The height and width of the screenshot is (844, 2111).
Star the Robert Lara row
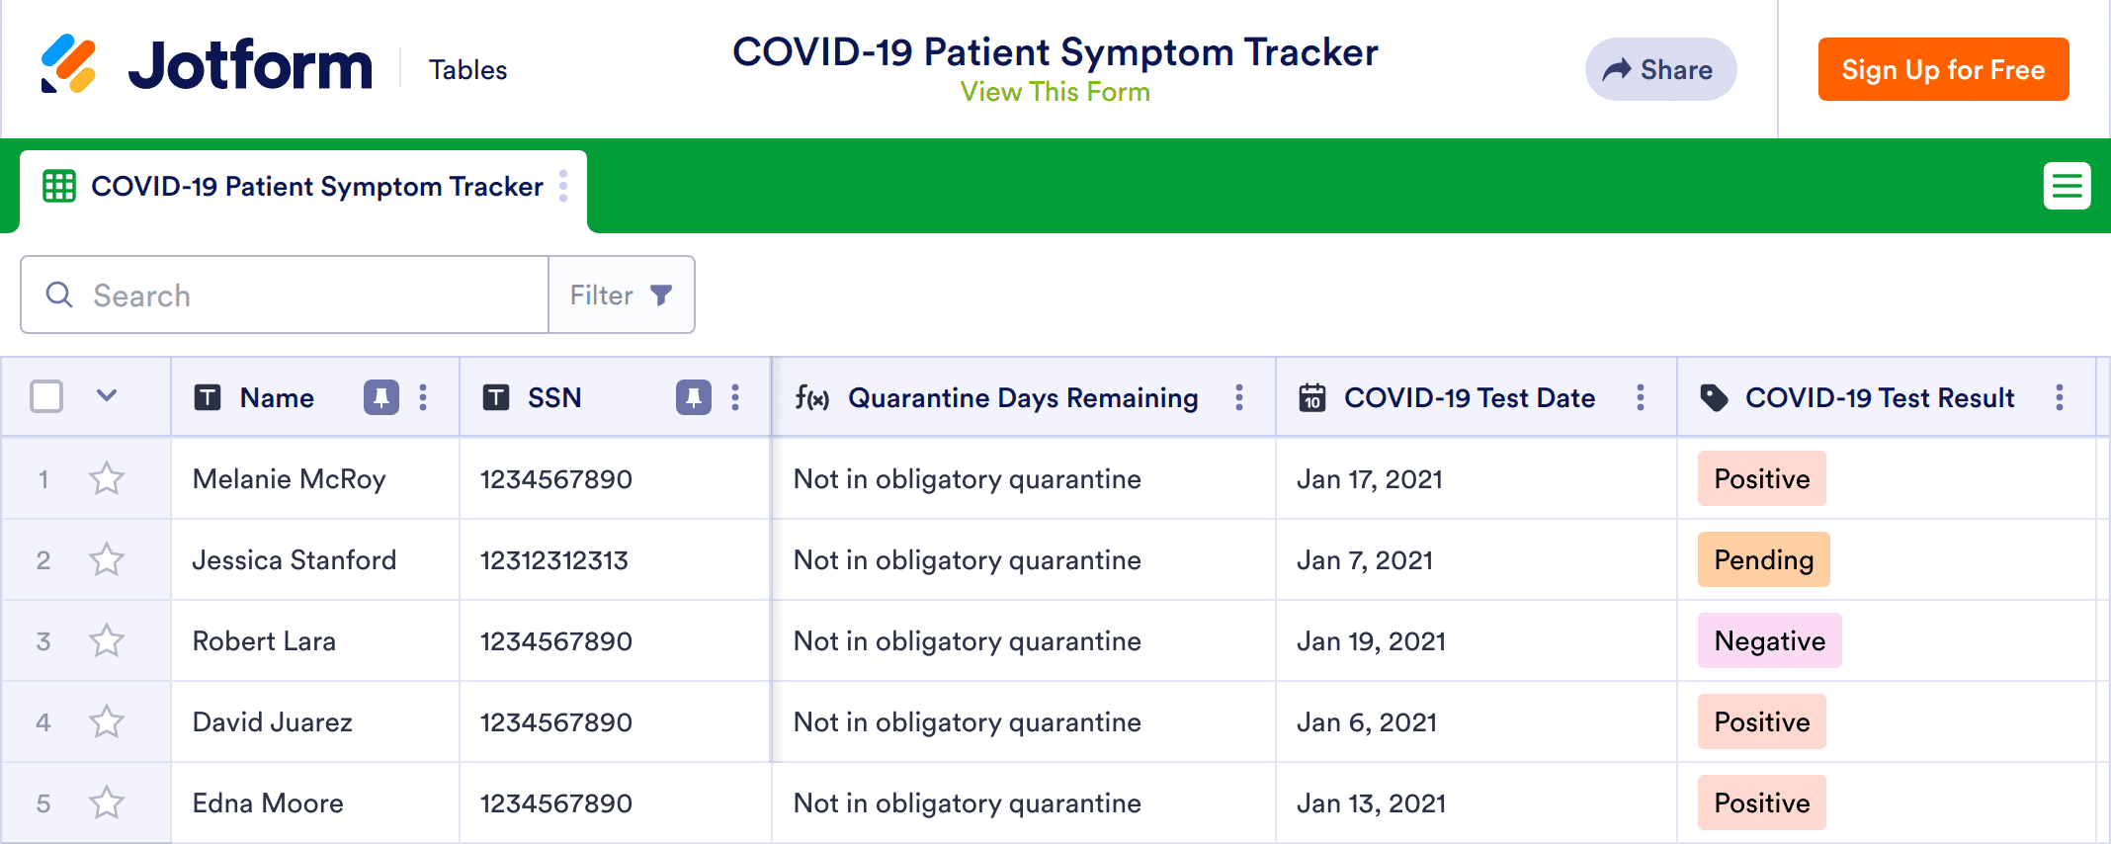tap(107, 641)
